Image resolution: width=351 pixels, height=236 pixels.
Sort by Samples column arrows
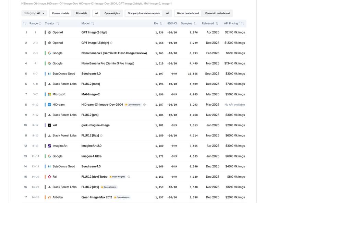(x=195, y=23)
